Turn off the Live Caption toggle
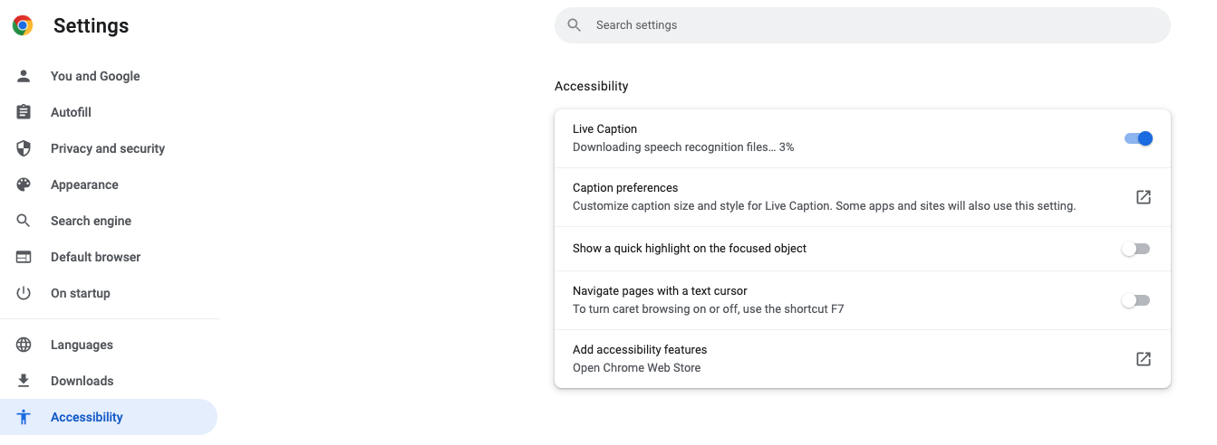This screenshot has width=1217, height=445. [1137, 138]
